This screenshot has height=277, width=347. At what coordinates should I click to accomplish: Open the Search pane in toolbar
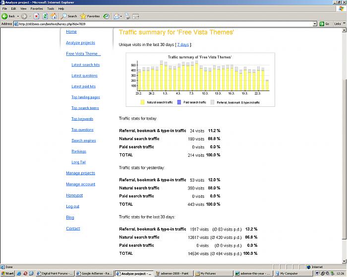point(69,16)
